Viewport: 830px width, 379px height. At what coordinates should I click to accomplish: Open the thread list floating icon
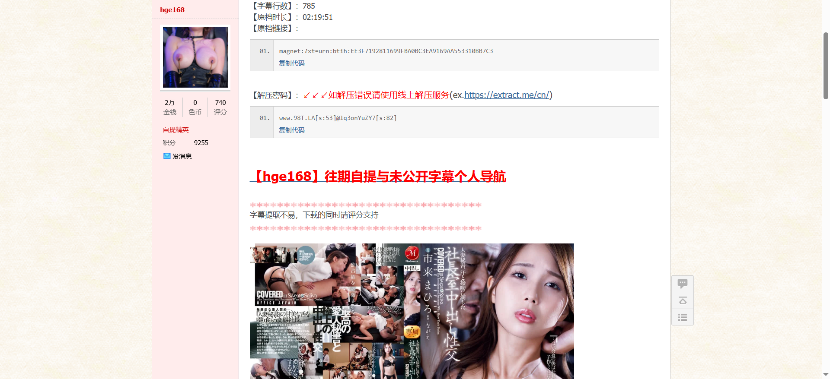pos(683,317)
